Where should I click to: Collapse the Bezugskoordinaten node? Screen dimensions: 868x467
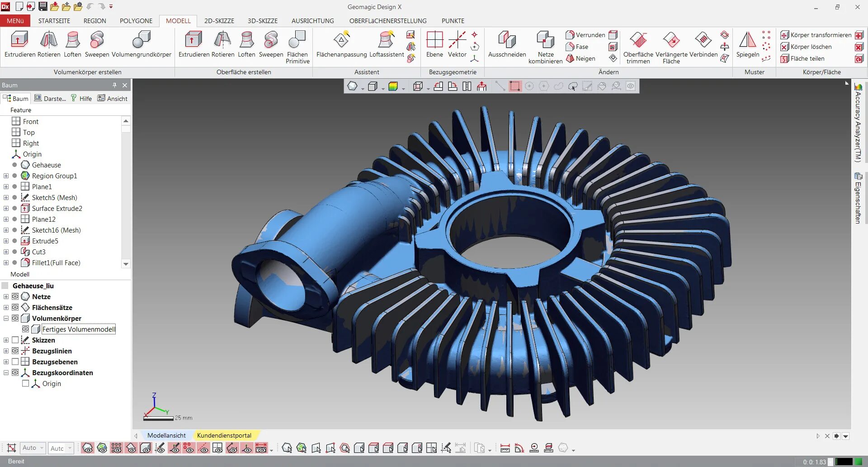click(6, 373)
